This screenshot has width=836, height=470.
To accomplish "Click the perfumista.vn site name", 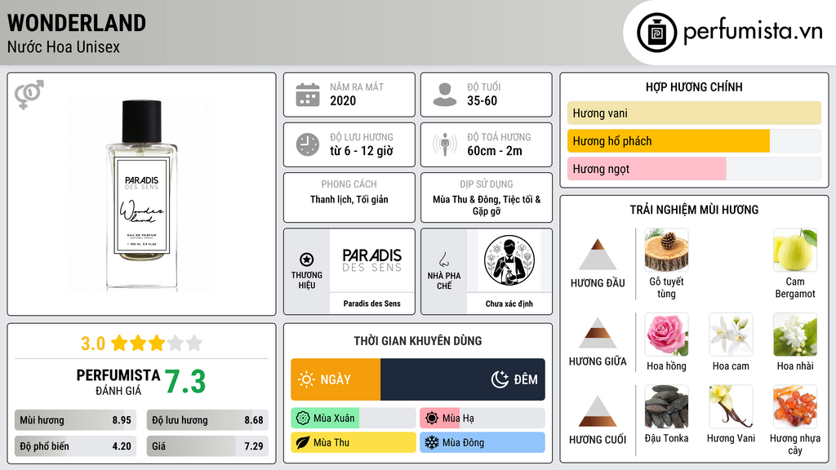I will pyautogui.click(x=753, y=31).
